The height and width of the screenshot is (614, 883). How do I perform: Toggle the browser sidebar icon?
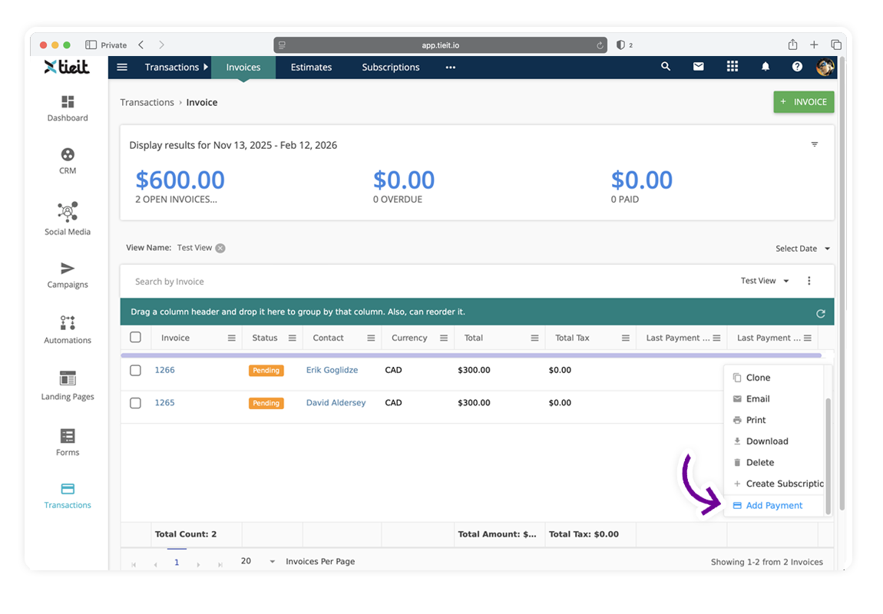91,45
